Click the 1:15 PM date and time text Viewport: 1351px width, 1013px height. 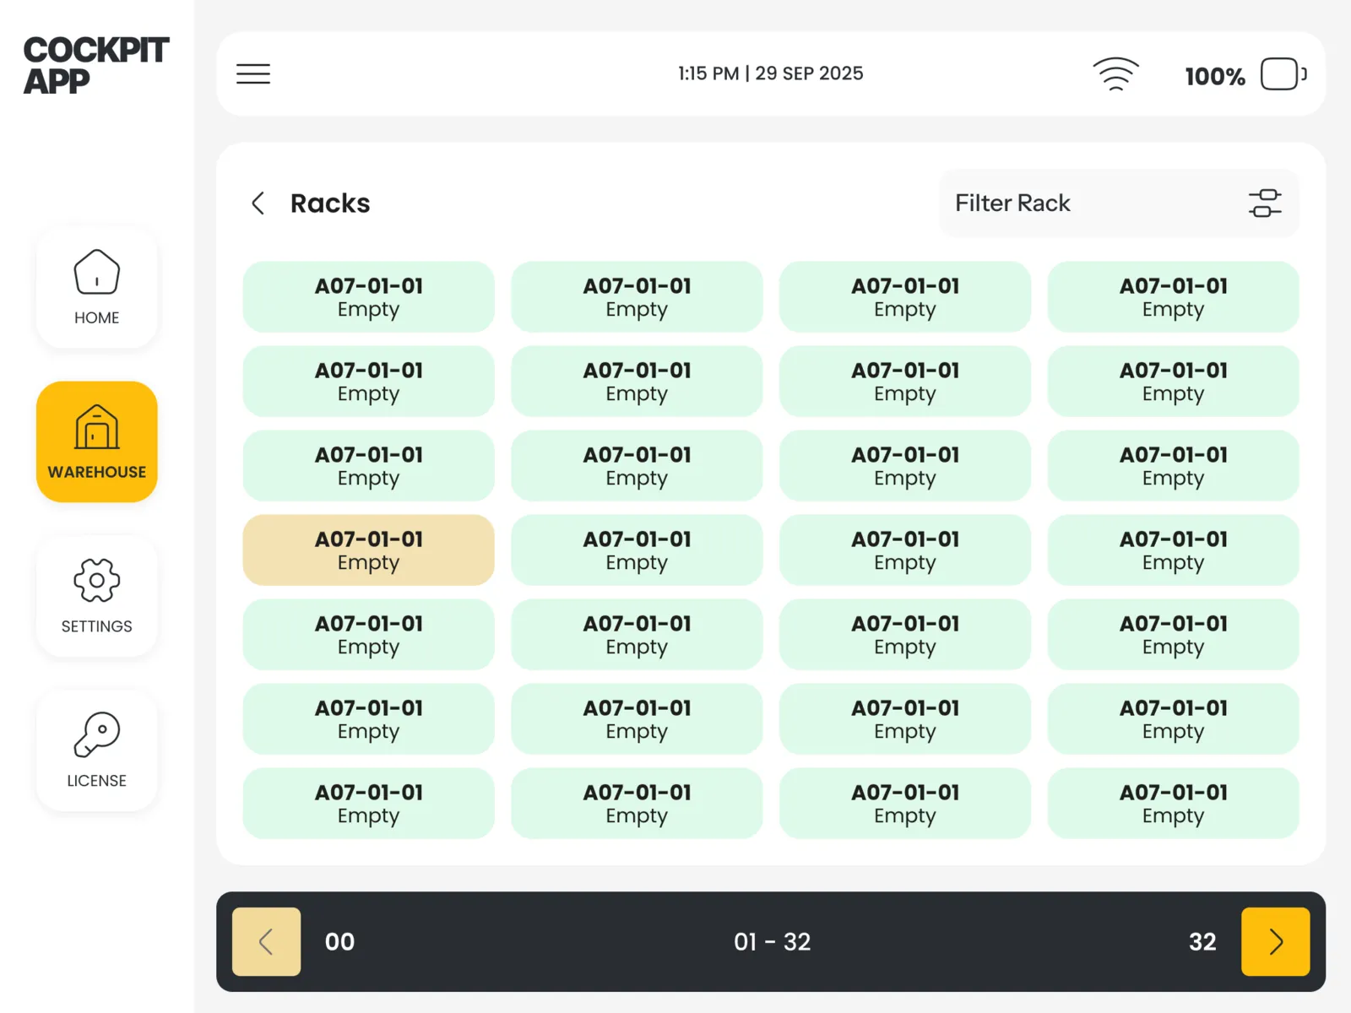pos(771,73)
